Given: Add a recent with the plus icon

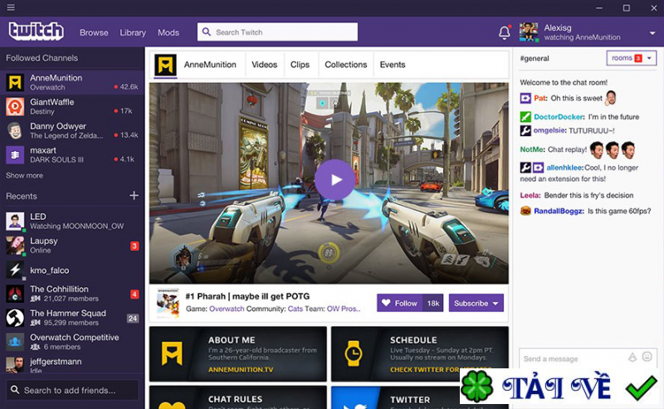Looking at the screenshot, I should 134,195.
